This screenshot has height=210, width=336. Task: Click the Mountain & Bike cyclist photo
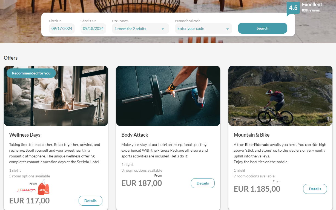pos(280,96)
